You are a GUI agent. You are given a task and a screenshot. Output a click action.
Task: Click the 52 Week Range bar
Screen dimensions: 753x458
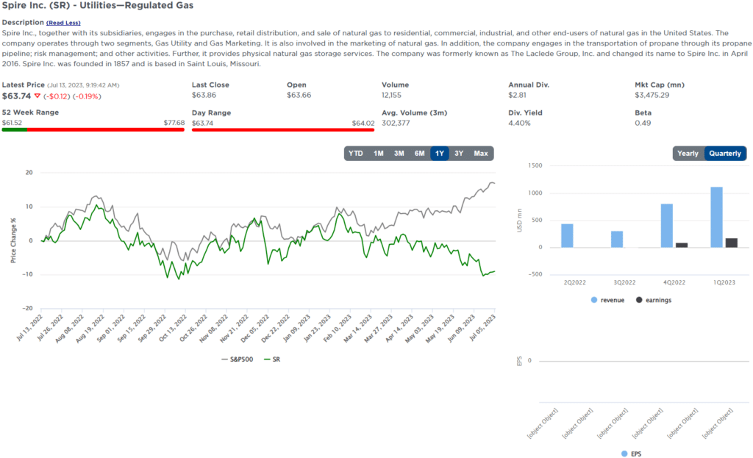pos(93,129)
